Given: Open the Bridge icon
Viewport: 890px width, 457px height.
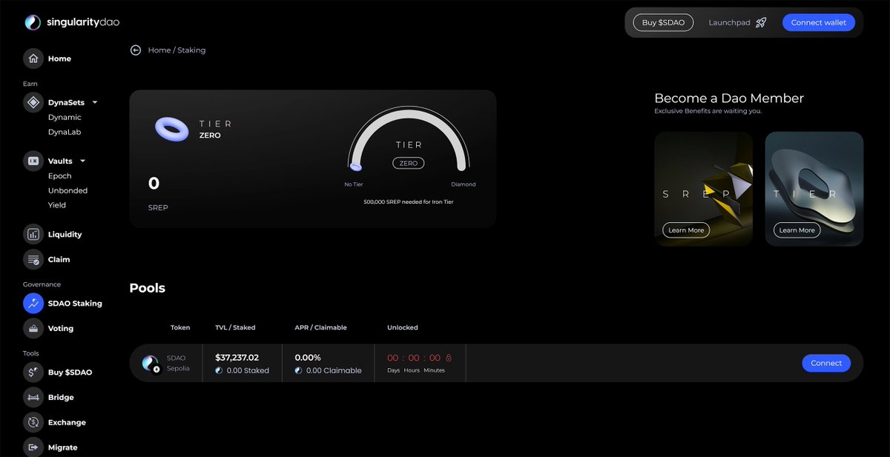Looking at the screenshot, I should (x=33, y=397).
